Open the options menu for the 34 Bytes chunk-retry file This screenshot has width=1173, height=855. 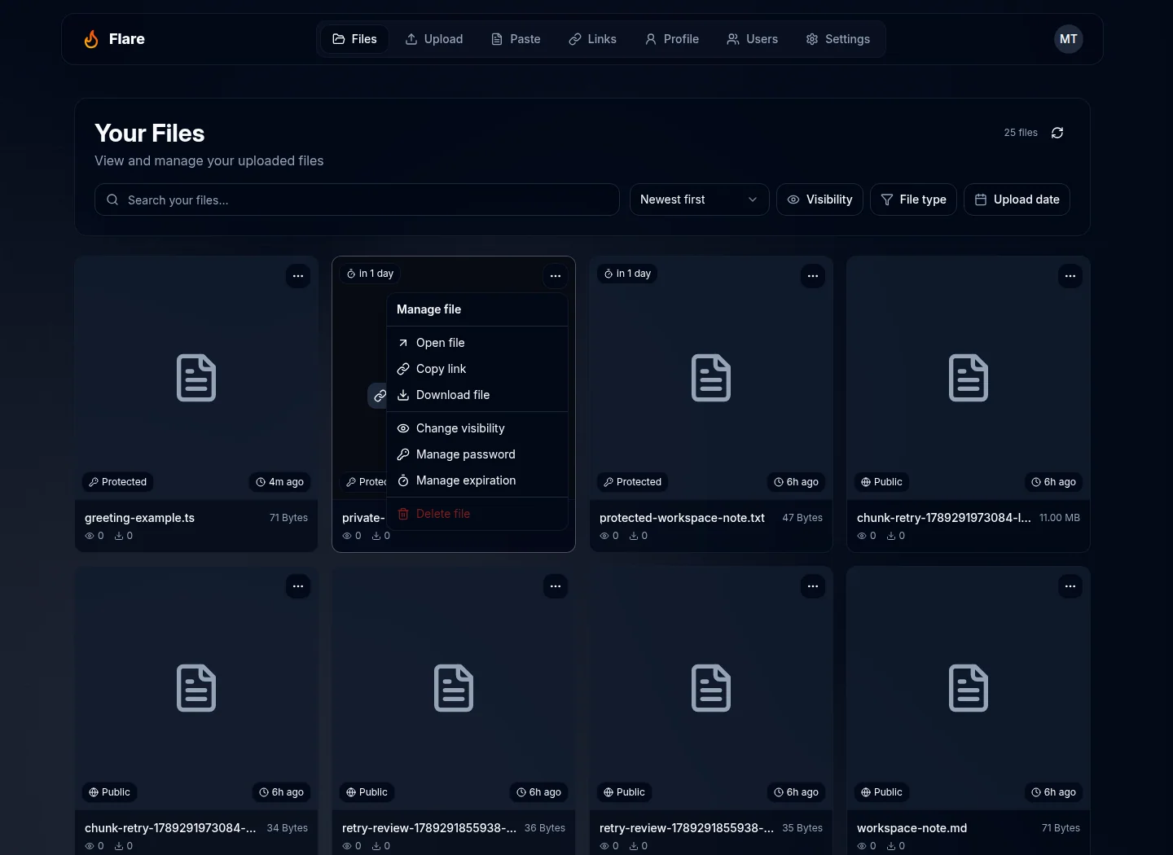(298, 586)
